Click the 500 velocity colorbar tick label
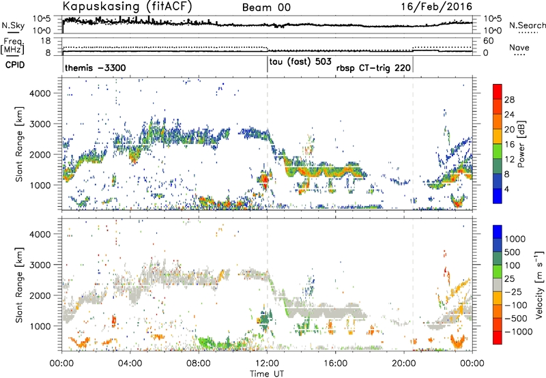Viewport: 546px width, 378px height. [x=514, y=252]
